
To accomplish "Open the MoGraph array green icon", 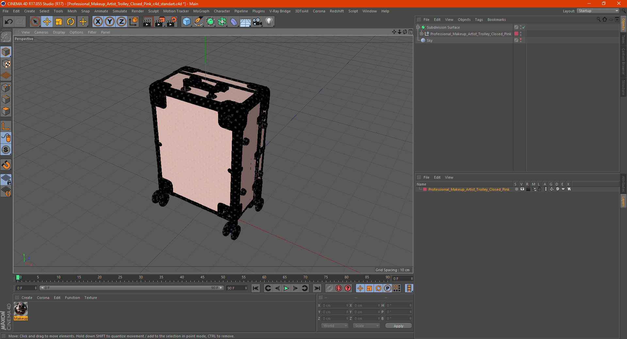I will (x=222, y=22).
